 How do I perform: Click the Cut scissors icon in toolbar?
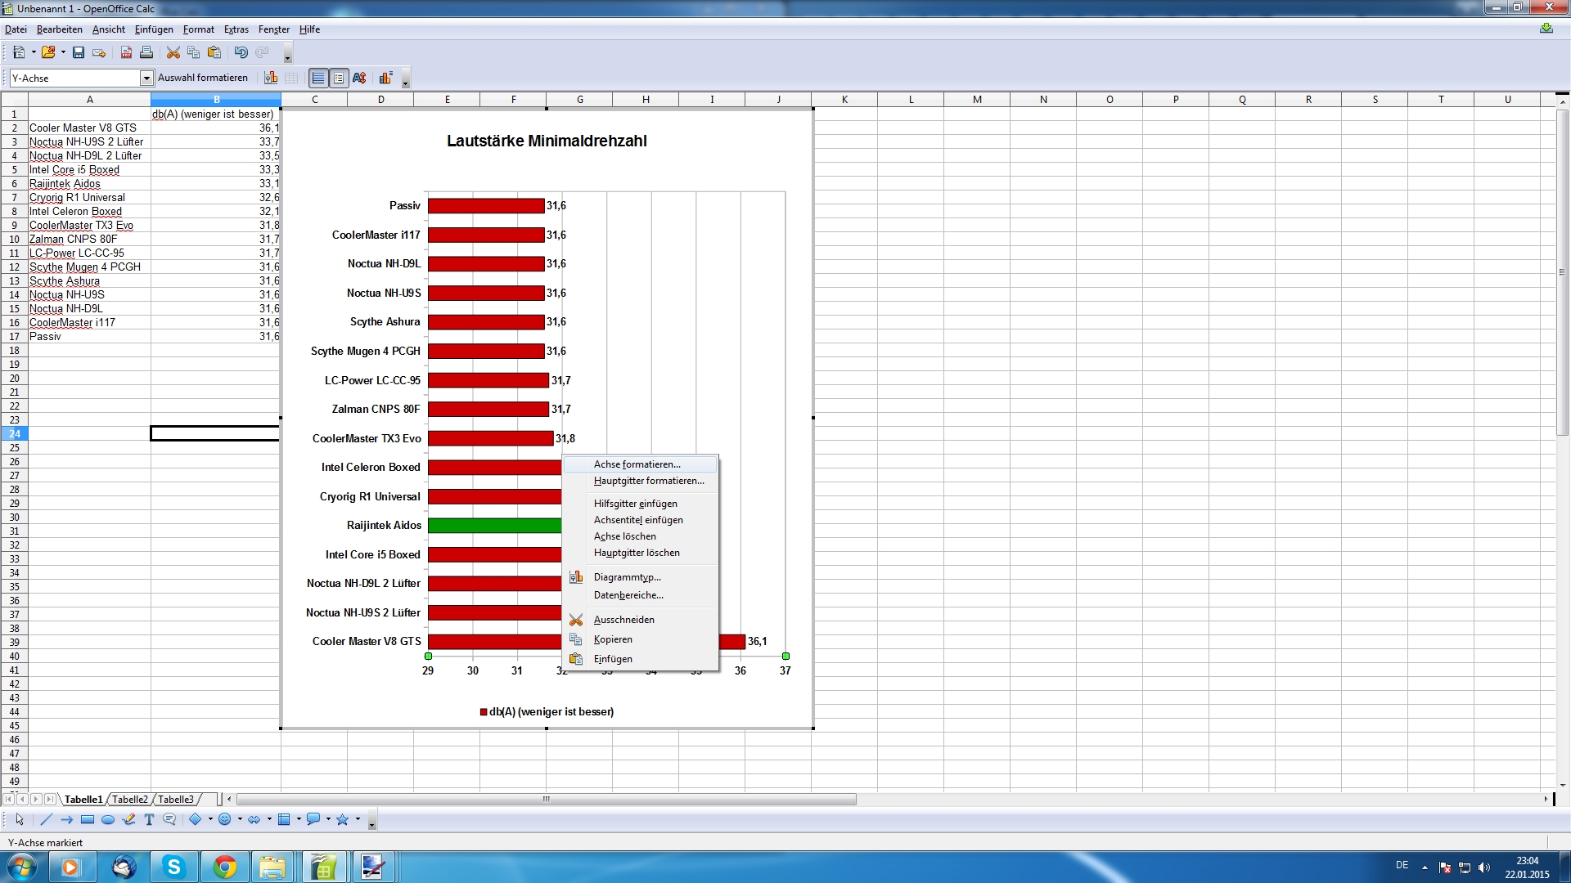(173, 52)
